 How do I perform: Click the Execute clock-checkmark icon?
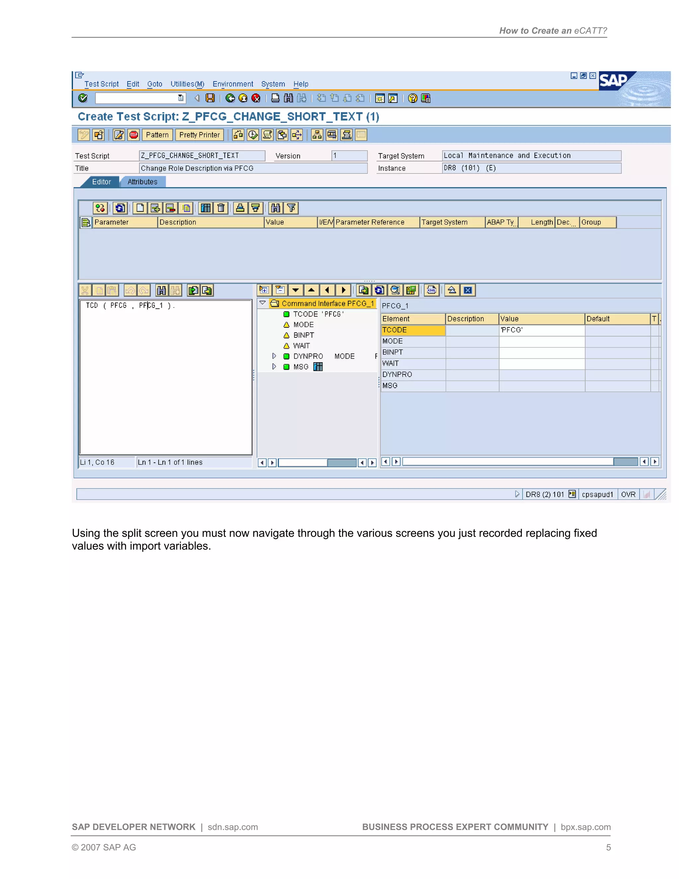coord(253,135)
